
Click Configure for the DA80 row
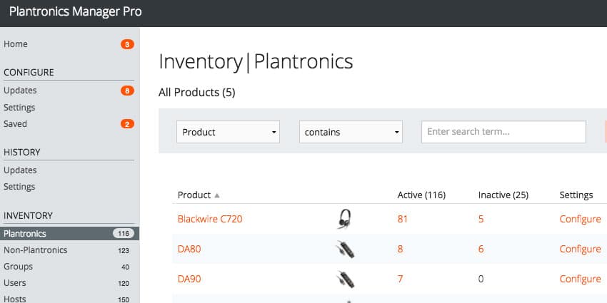[581, 249]
